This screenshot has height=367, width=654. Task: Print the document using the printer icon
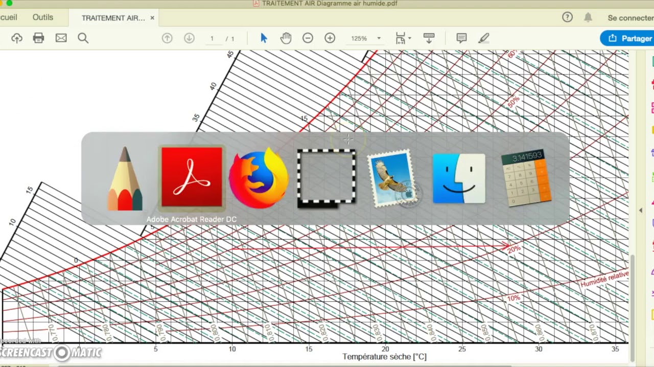(x=38, y=38)
